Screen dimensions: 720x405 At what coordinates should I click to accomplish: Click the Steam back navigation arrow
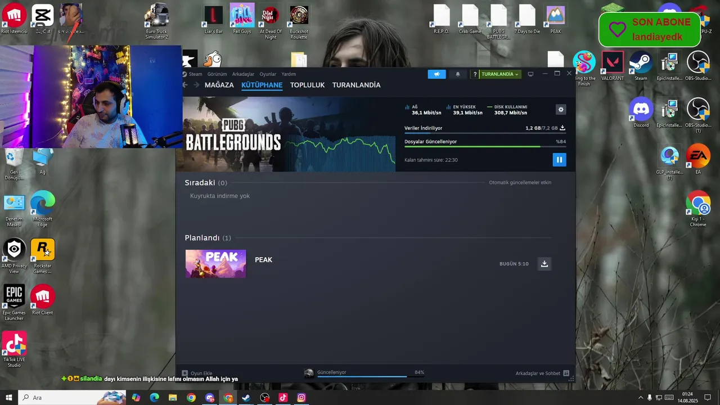click(x=185, y=85)
